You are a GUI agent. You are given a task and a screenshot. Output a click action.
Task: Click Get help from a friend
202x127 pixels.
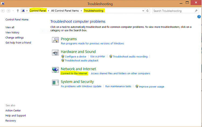pos(18,43)
